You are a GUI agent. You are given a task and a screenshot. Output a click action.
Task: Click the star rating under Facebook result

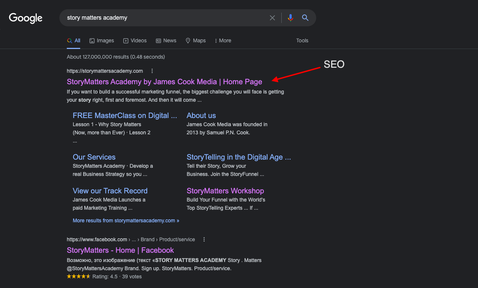(78, 276)
